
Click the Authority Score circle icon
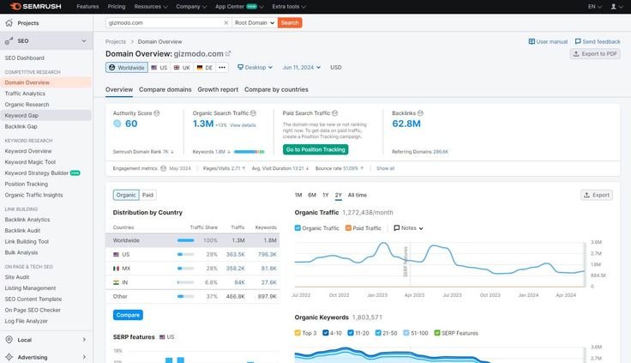click(x=117, y=124)
